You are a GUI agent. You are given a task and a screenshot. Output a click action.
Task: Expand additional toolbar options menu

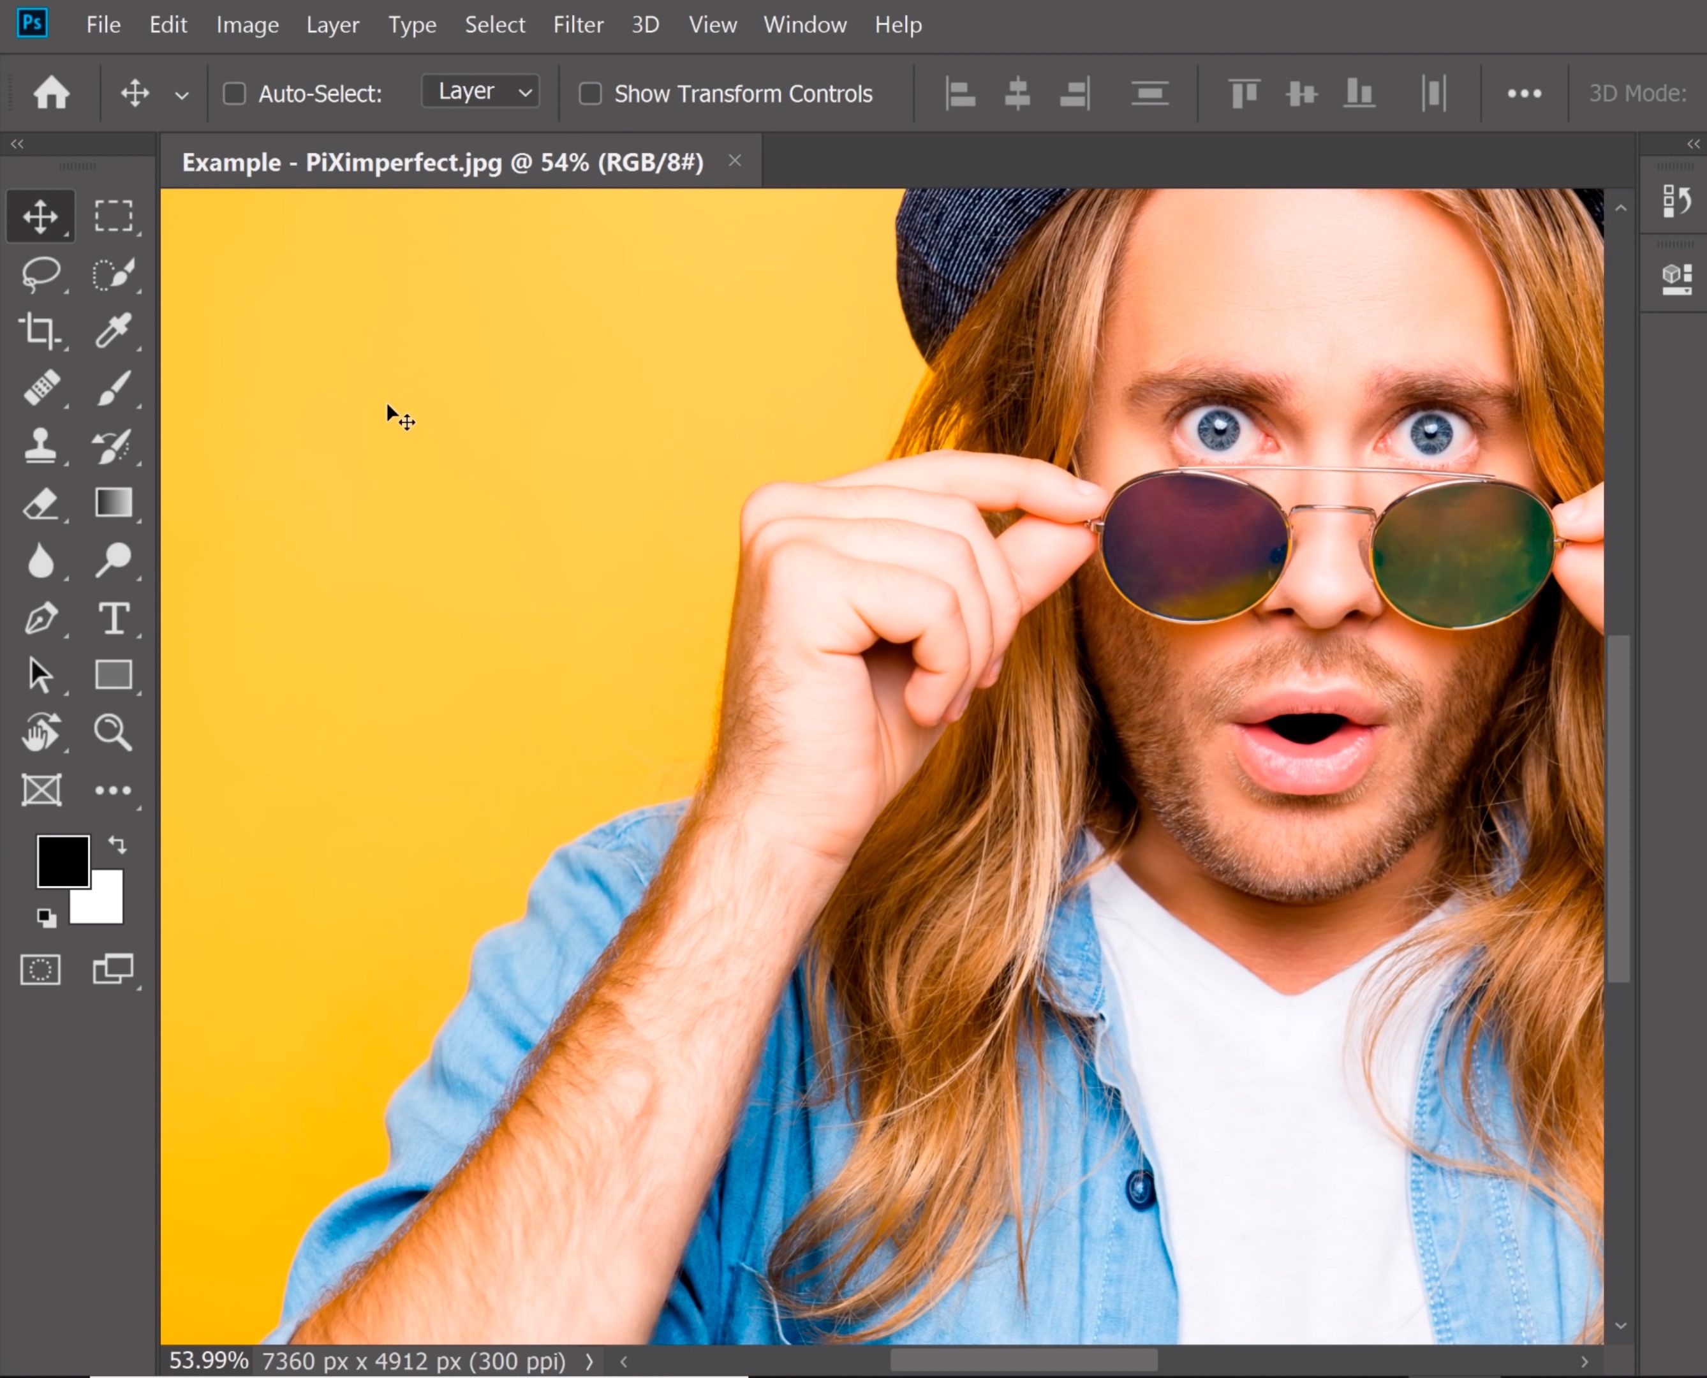[1523, 93]
